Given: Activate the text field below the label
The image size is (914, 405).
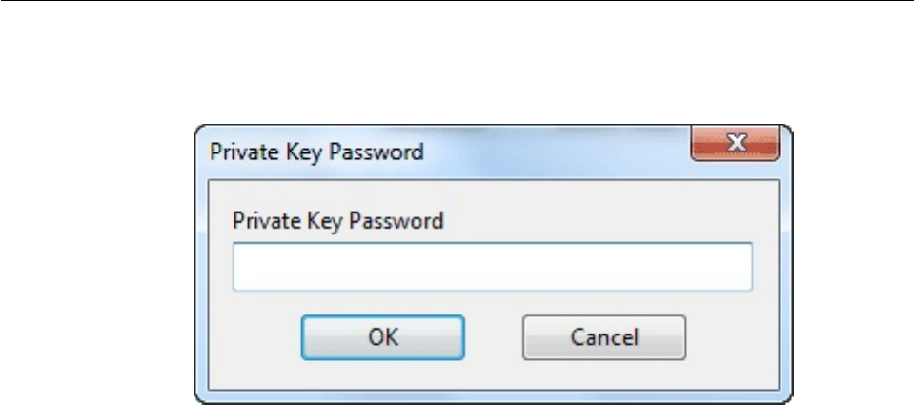Looking at the screenshot, I should (493, 267).
